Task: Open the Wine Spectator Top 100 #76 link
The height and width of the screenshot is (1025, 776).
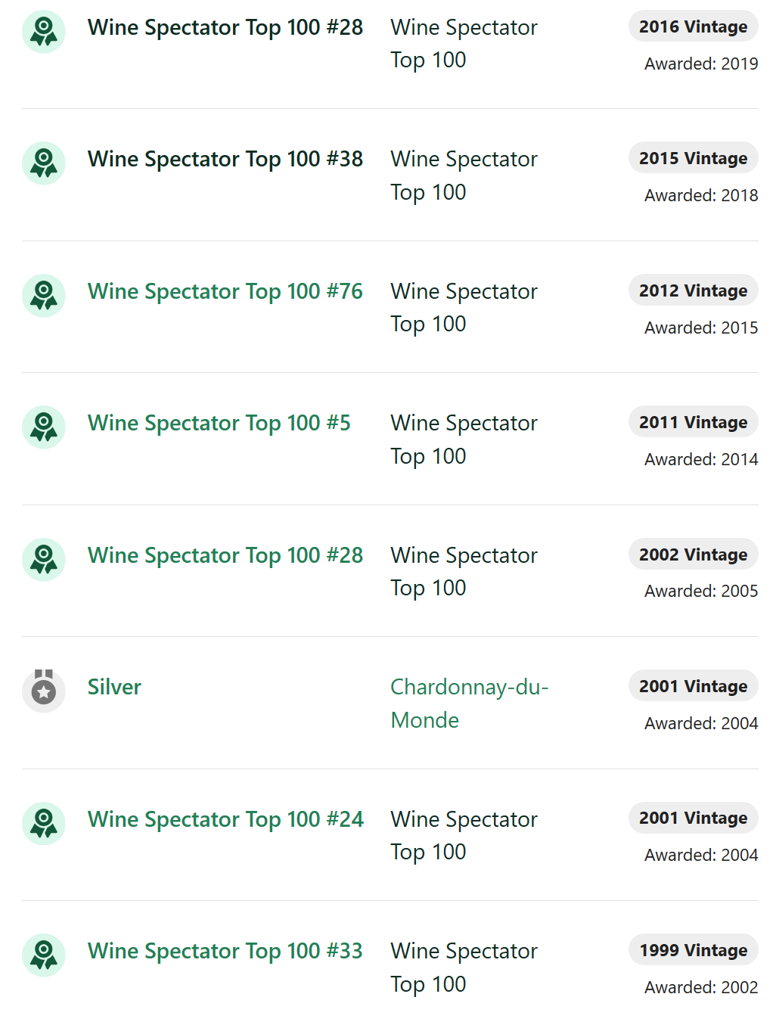Action: coord(225,291)
